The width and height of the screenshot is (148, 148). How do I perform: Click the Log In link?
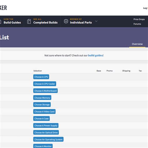click(146, 8)
